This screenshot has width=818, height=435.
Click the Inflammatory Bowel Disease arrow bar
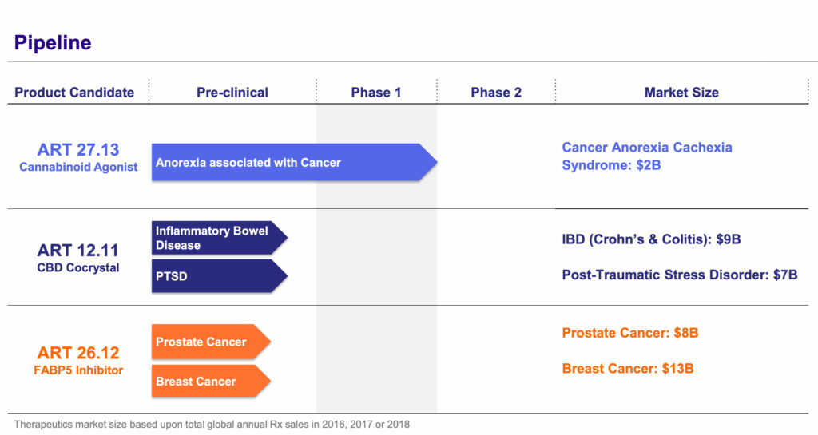220,238
